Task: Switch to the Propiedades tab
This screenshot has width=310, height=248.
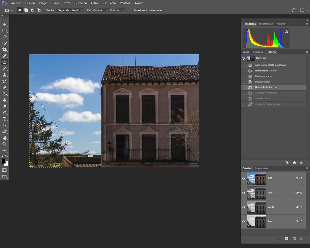Action: (x=261, y=168)
